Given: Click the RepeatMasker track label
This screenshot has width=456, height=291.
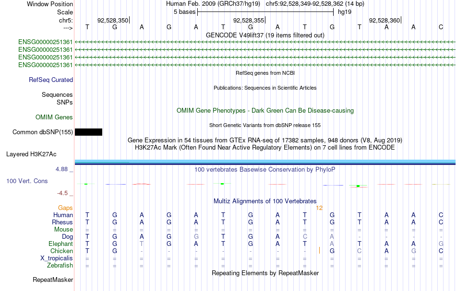Looking at the screenshot, I should [x=53, y=279].
